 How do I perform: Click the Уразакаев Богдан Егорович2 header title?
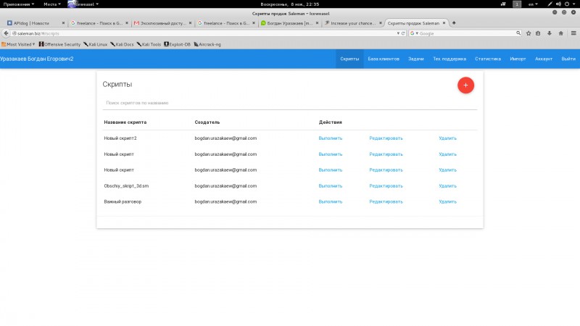coord(37,59)
